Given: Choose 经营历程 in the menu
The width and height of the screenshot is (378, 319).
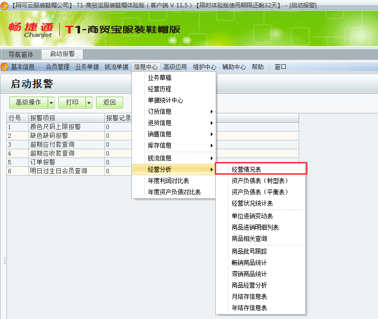Looking at the screenshot, I should pyautogui.click(x=174, y=89).
